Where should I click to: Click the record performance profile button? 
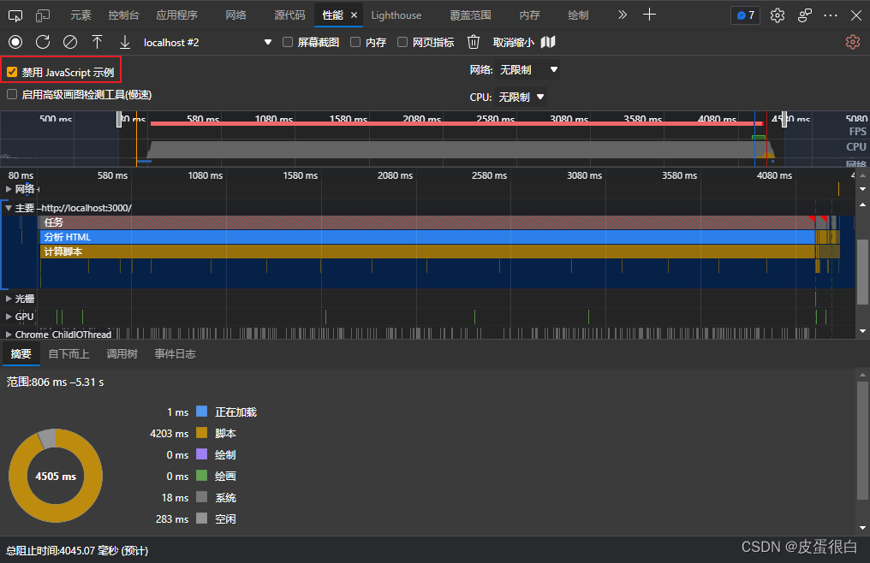15,42
